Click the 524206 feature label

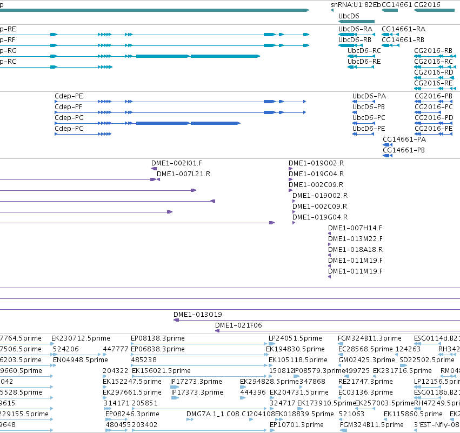click(66, 349)
